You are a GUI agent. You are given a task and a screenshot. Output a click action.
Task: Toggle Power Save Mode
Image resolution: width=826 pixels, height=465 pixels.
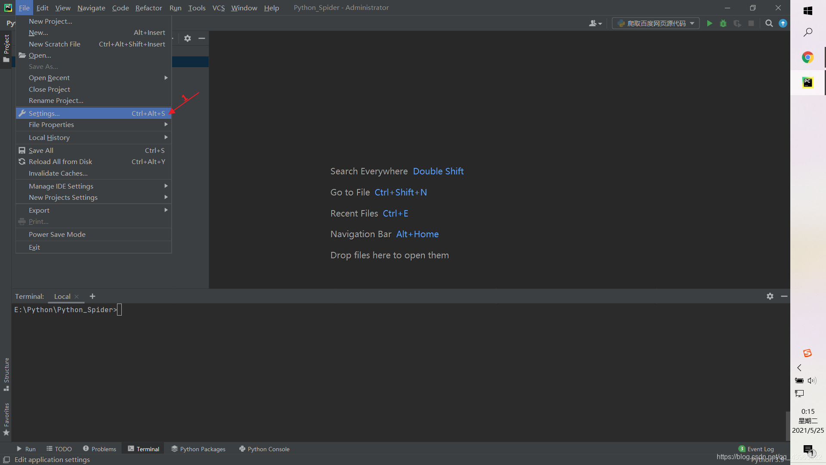coord(93,234)
